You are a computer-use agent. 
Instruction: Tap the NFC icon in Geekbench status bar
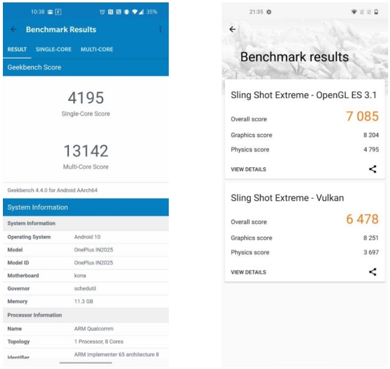pyautogui.click(x=111, y=12)
